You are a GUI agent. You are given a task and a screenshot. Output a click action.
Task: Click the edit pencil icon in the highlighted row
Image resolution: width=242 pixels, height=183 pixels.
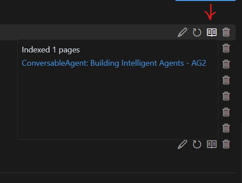[182, 32]
